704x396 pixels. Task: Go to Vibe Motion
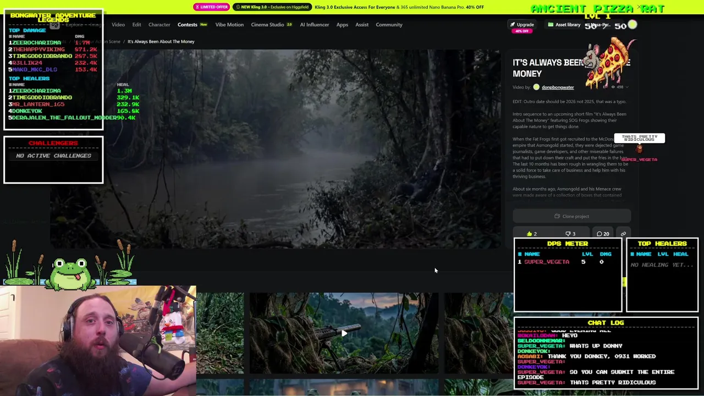pos(229,25)
